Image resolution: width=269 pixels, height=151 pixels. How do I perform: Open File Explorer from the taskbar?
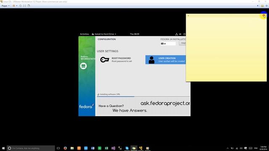[72, 148]
